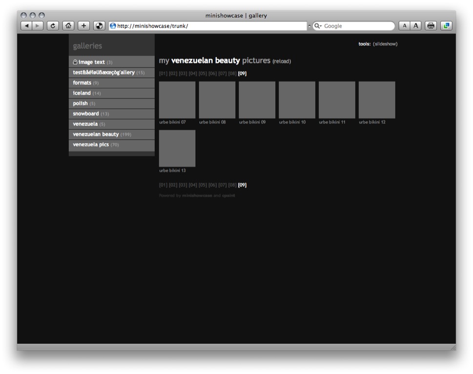Open the venezuela (5) gallery
The width and height of the screenshot is (473, 374).
tap(112, 124)
